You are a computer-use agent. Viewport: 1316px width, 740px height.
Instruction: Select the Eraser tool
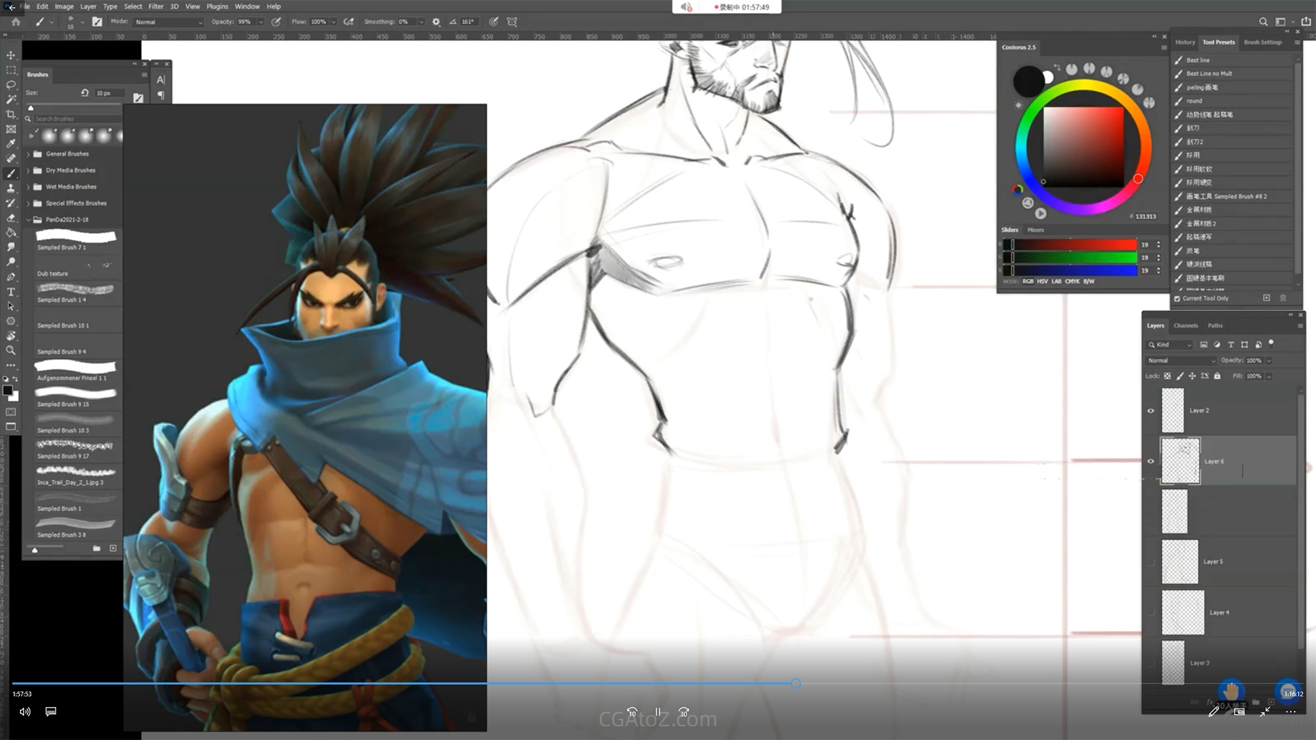(x=11, y=218)
